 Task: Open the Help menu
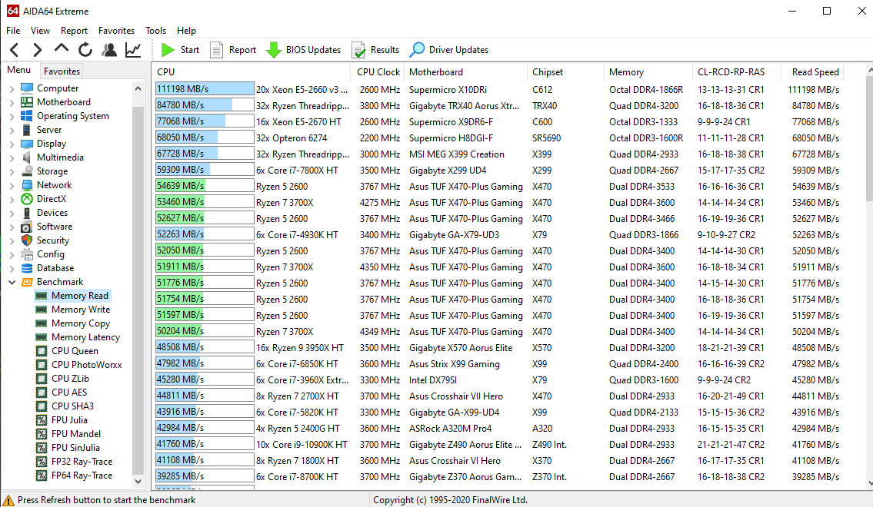tap(186, 31)
